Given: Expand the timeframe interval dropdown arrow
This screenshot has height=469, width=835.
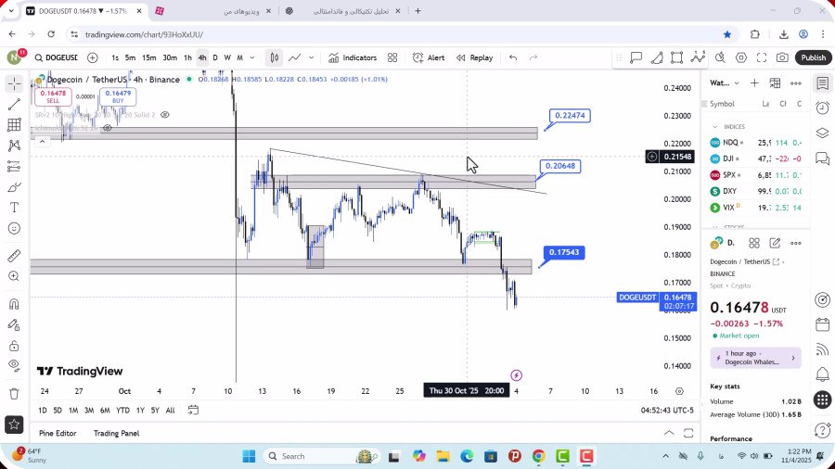Looking at the screenshot, I should click(x=252, y=57).
